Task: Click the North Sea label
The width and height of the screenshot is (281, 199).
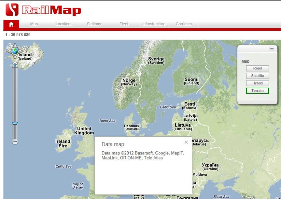Action: (x=107, y=121)
